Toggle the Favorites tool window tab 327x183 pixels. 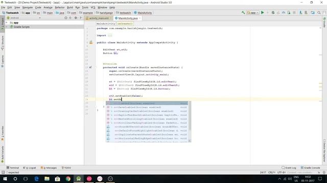coord(3,133)
